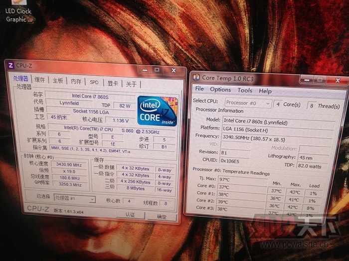Viewport: 349px width, 261px height.
Task: Click the 认证 button in CPU-Z
Action: (130, 215)
